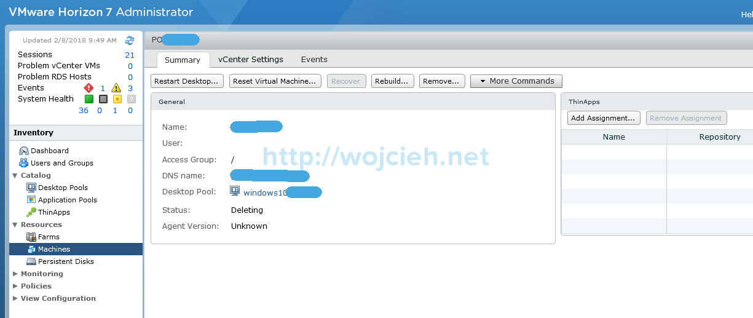Click the Users and Groups icon
The image size is (753, 318).
24,163
